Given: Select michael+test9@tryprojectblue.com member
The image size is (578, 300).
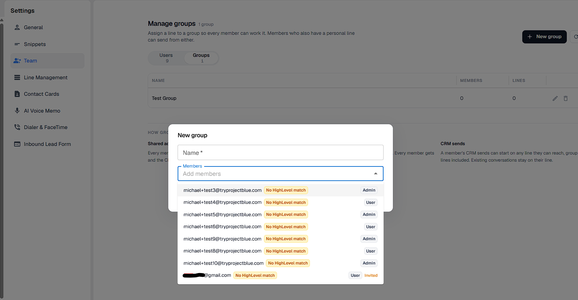Looking at the screenshot, I should (x=280, y=239).
